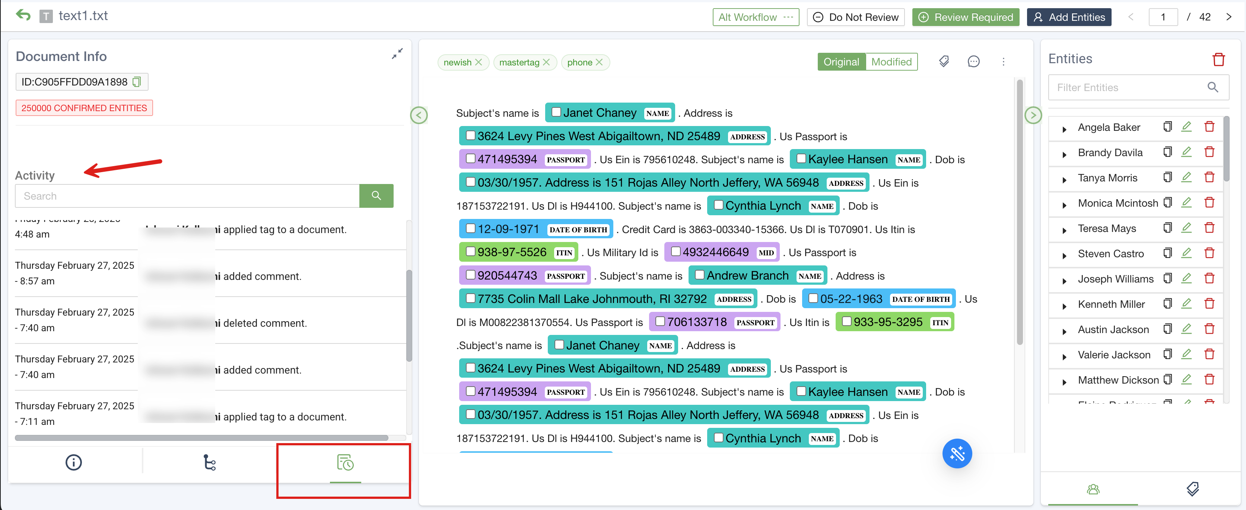Image resolution: width=1246 pixels, height=510 pixels.
Task: Delete the Angela Baker entity with trash icon
Action: [x=1209, y=127]
